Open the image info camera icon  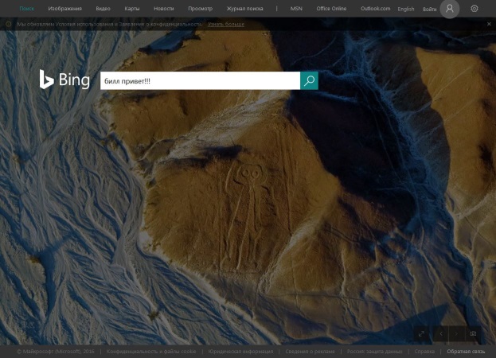pyautogui.click(x=473, y=333)
